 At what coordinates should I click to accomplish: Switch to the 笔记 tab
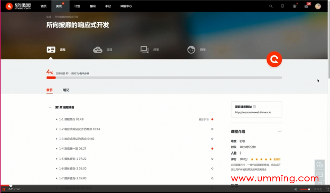pyautogui.click(x=66, y=90)
